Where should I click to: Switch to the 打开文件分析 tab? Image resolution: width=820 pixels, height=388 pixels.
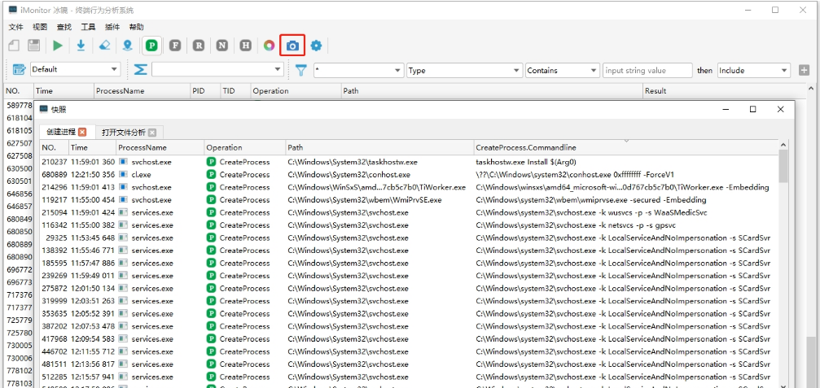[123, 132]
